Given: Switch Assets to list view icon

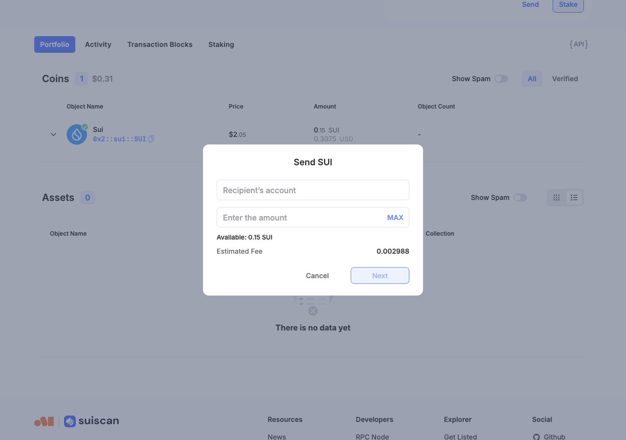Looking at the screenshot, I should [x=574, y=198].
